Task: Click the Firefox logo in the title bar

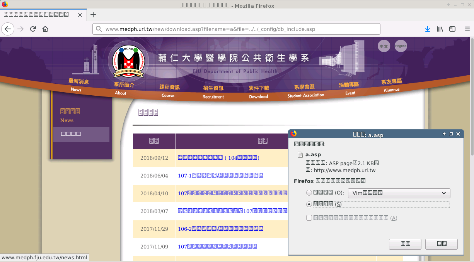Action: (x=5, y=5)
